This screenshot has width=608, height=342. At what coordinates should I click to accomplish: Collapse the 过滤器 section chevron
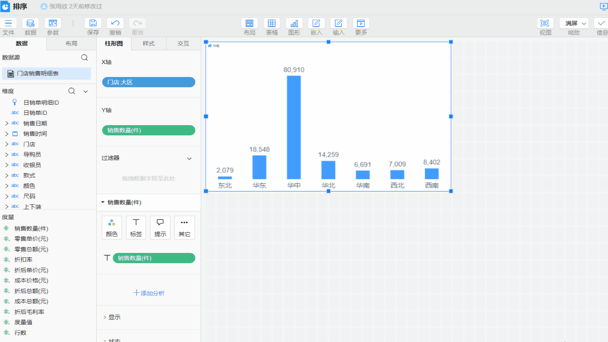coord(189,159)
